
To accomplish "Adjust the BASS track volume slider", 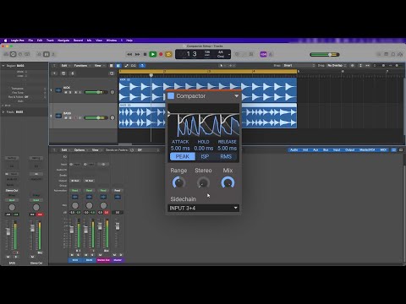I will click(96, 117).
